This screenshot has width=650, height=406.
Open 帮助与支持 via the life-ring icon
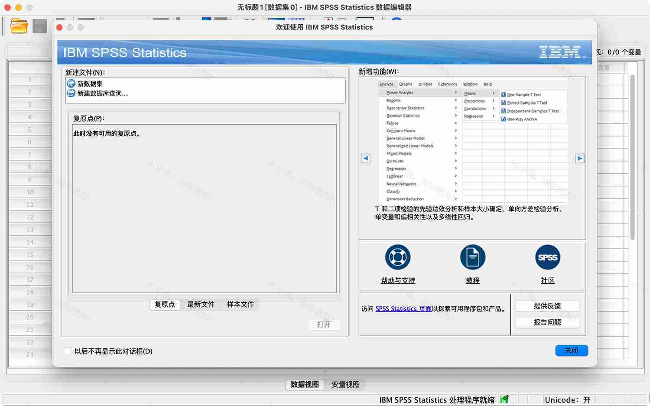(x=397, y=257)
